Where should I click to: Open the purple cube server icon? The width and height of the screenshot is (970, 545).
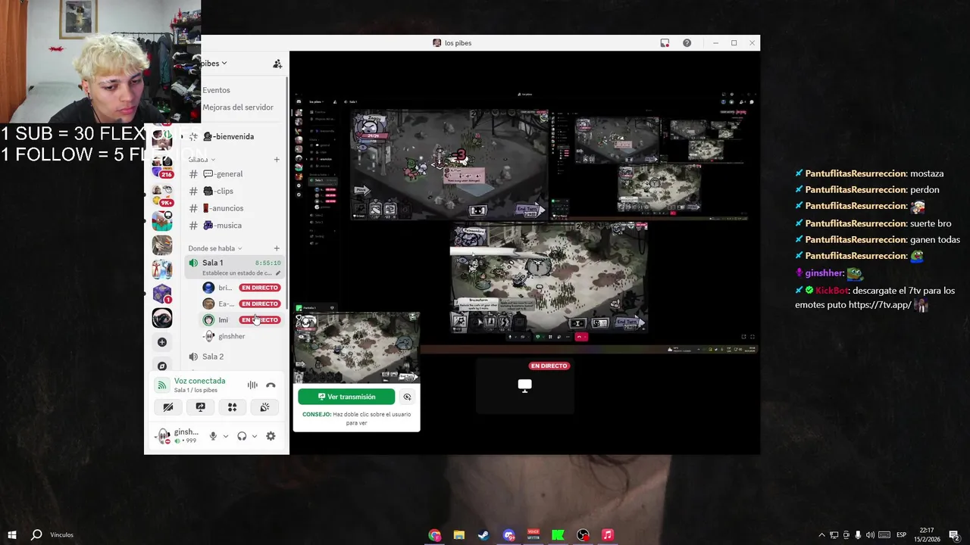tap(162, 294)
